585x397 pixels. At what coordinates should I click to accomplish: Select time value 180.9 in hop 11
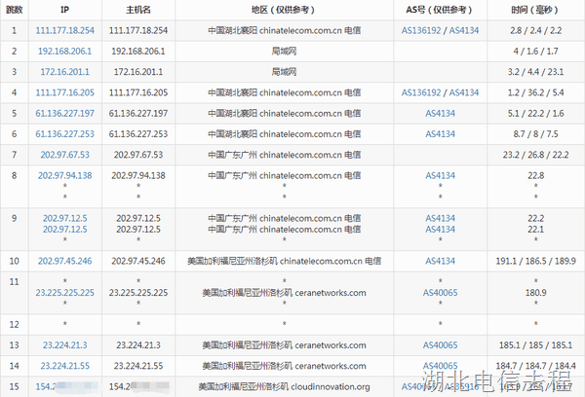[x=535, y=293]
